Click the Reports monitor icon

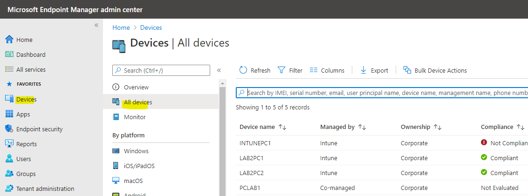tap(9, 143)
